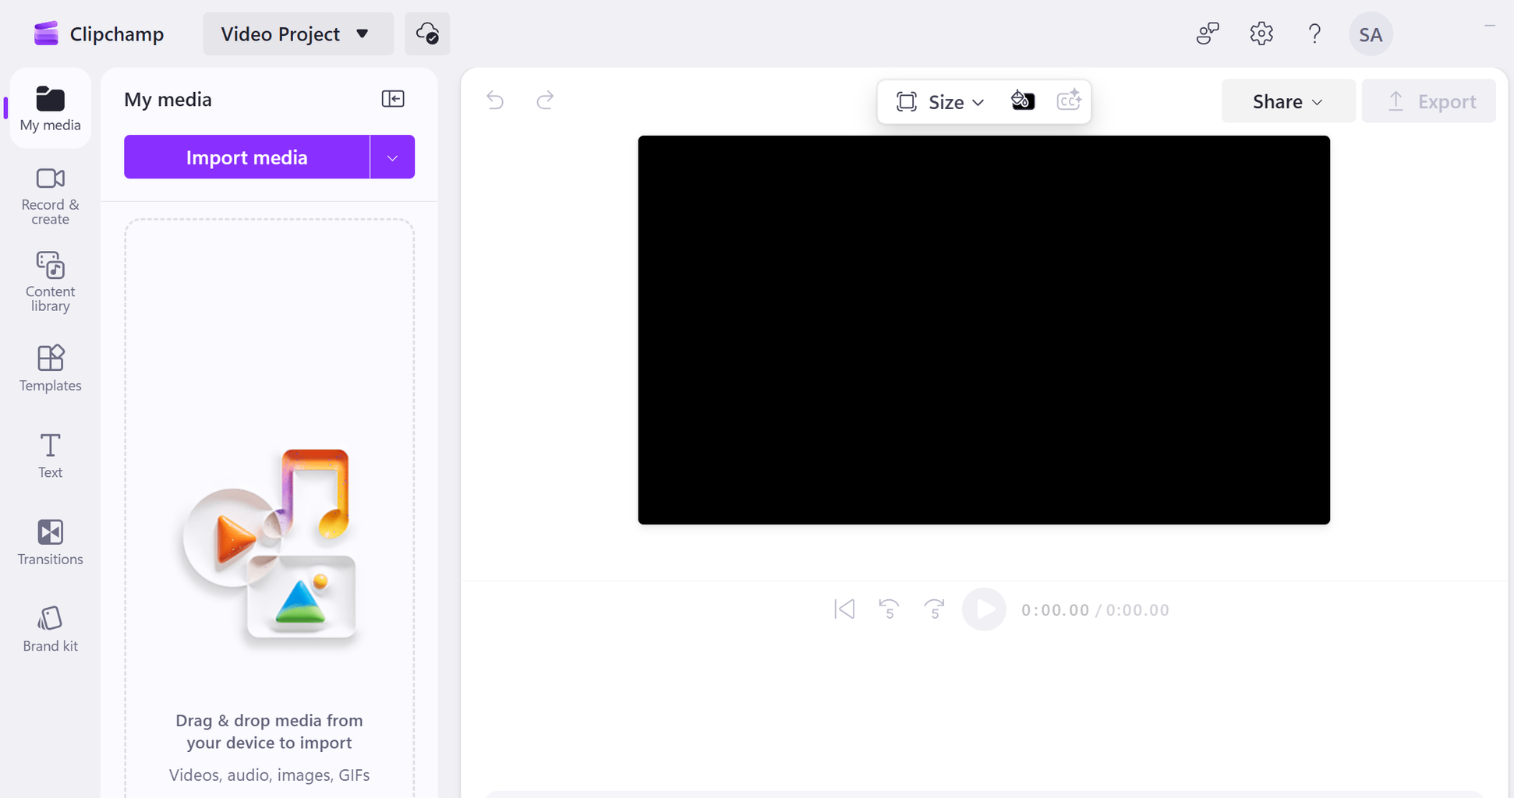Select the crop/resize canvas icon
Image resolution: width=1514 pixels, height=798 pixels.
905,101
